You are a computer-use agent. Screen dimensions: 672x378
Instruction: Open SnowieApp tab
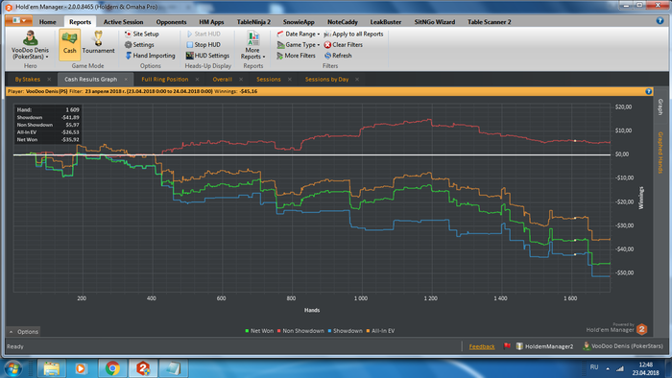[x=299, y=22]
